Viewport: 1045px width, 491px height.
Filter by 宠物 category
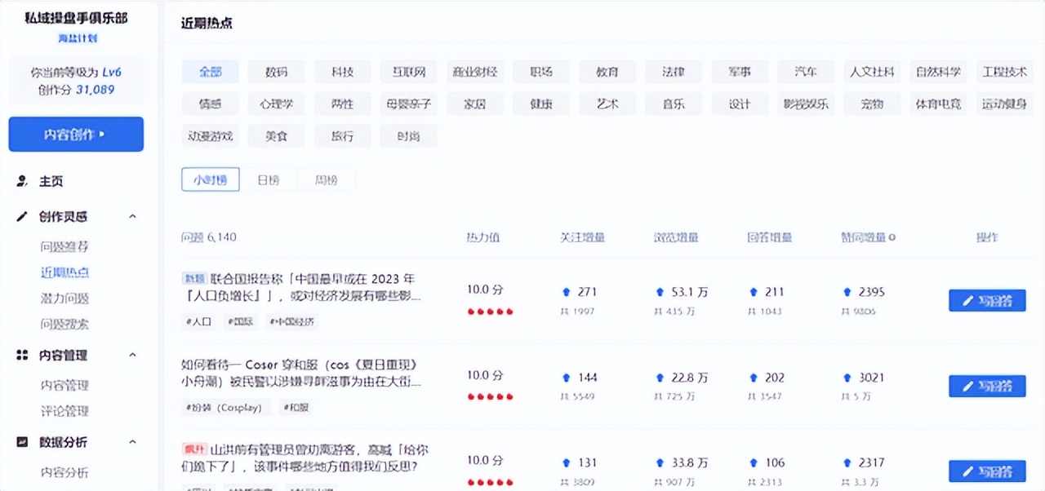[872, 104]
